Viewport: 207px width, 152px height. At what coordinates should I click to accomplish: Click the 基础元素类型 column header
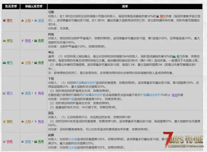click(x=34, y=6)
